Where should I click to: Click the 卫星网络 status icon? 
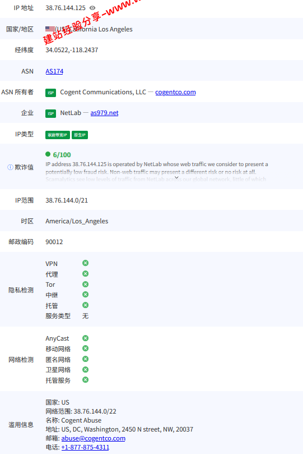[x=85, y=370]
